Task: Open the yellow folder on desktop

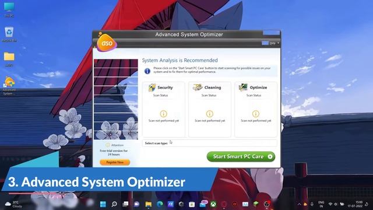Action: (9, 59)
